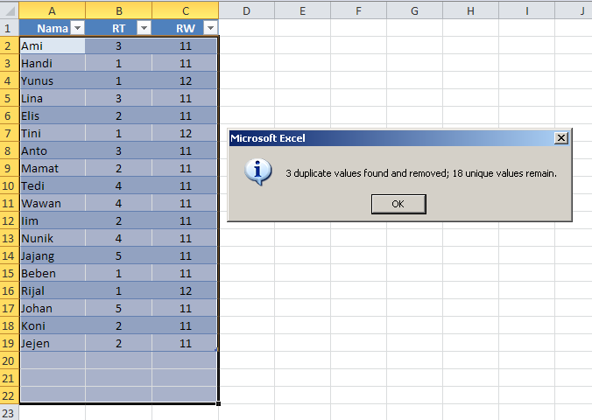Click the RW value in Yunus's row
592x420 pixels.
point(186,80)
